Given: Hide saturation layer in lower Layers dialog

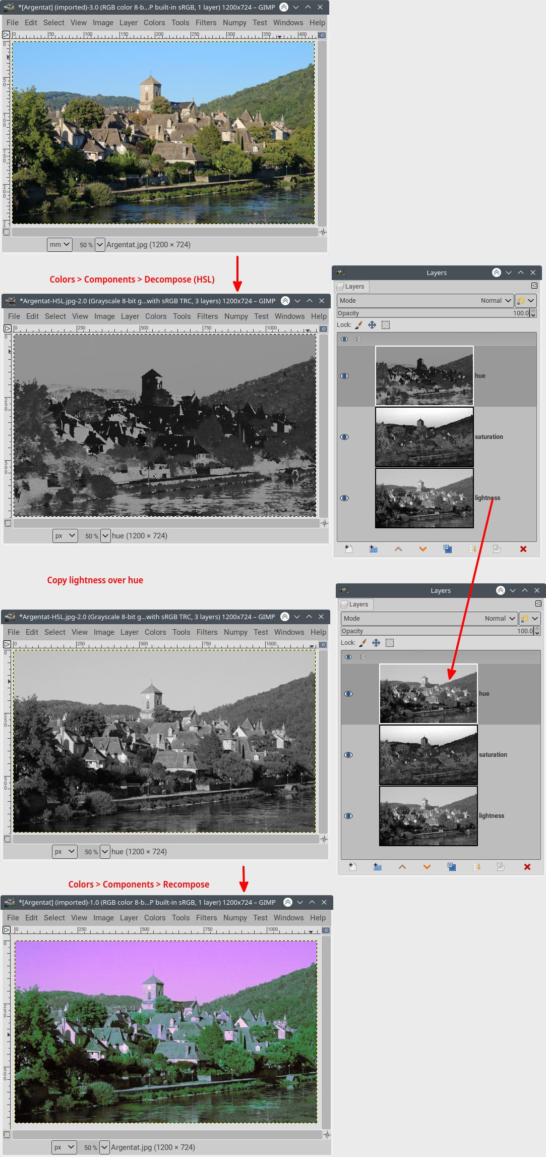Looking at the screenshot, I should click(348, 755).
